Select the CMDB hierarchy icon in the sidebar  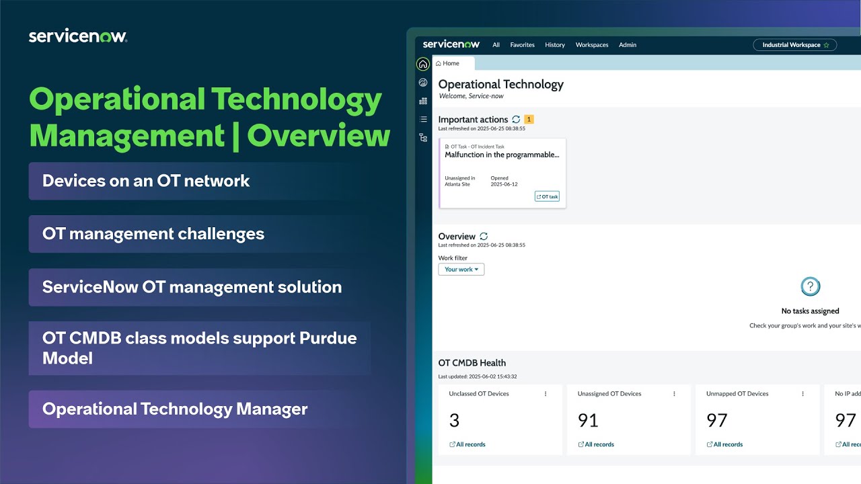point(422,137)
